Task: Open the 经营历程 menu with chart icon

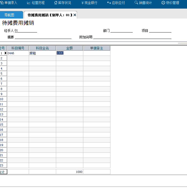Action: coord(36,3)
